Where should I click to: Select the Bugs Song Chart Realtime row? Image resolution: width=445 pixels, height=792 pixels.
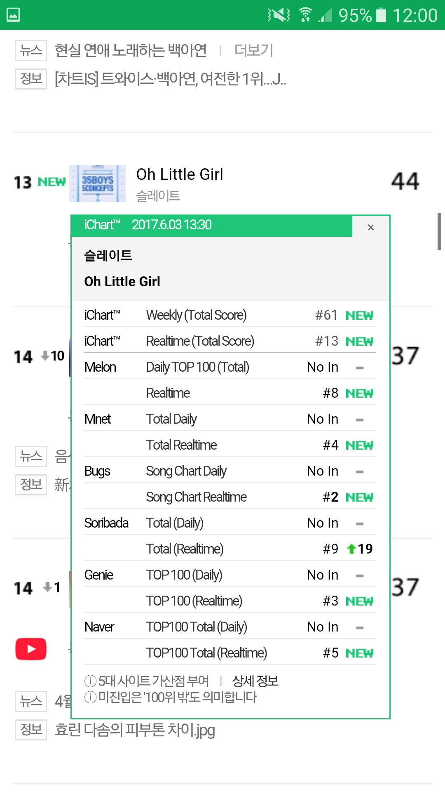[x=230, y=497]
